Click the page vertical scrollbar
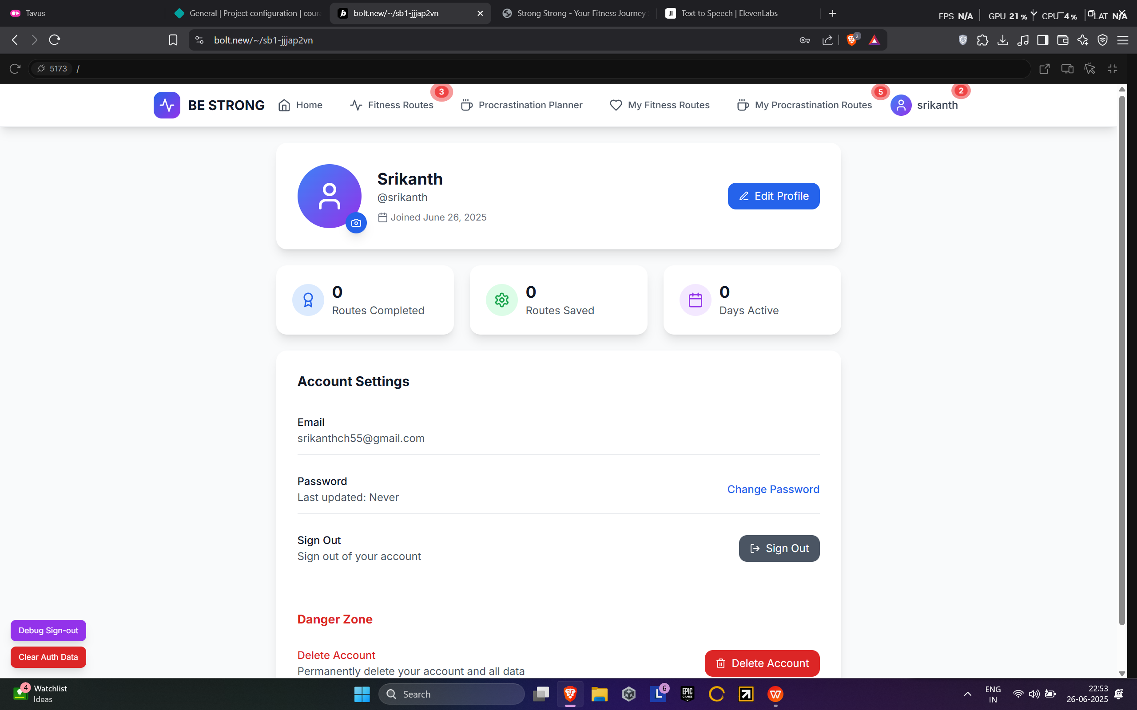Viewport: 1137px width, 710px height. click(1122, 357)
